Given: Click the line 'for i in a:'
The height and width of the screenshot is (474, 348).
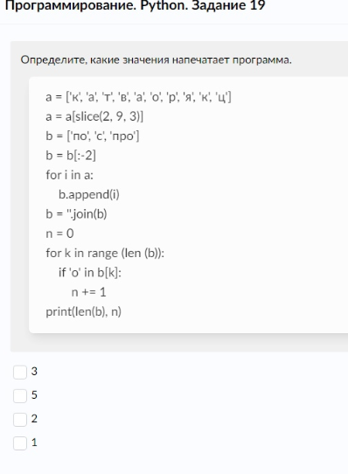Looking at the screenshot, I should coord(70,175).
